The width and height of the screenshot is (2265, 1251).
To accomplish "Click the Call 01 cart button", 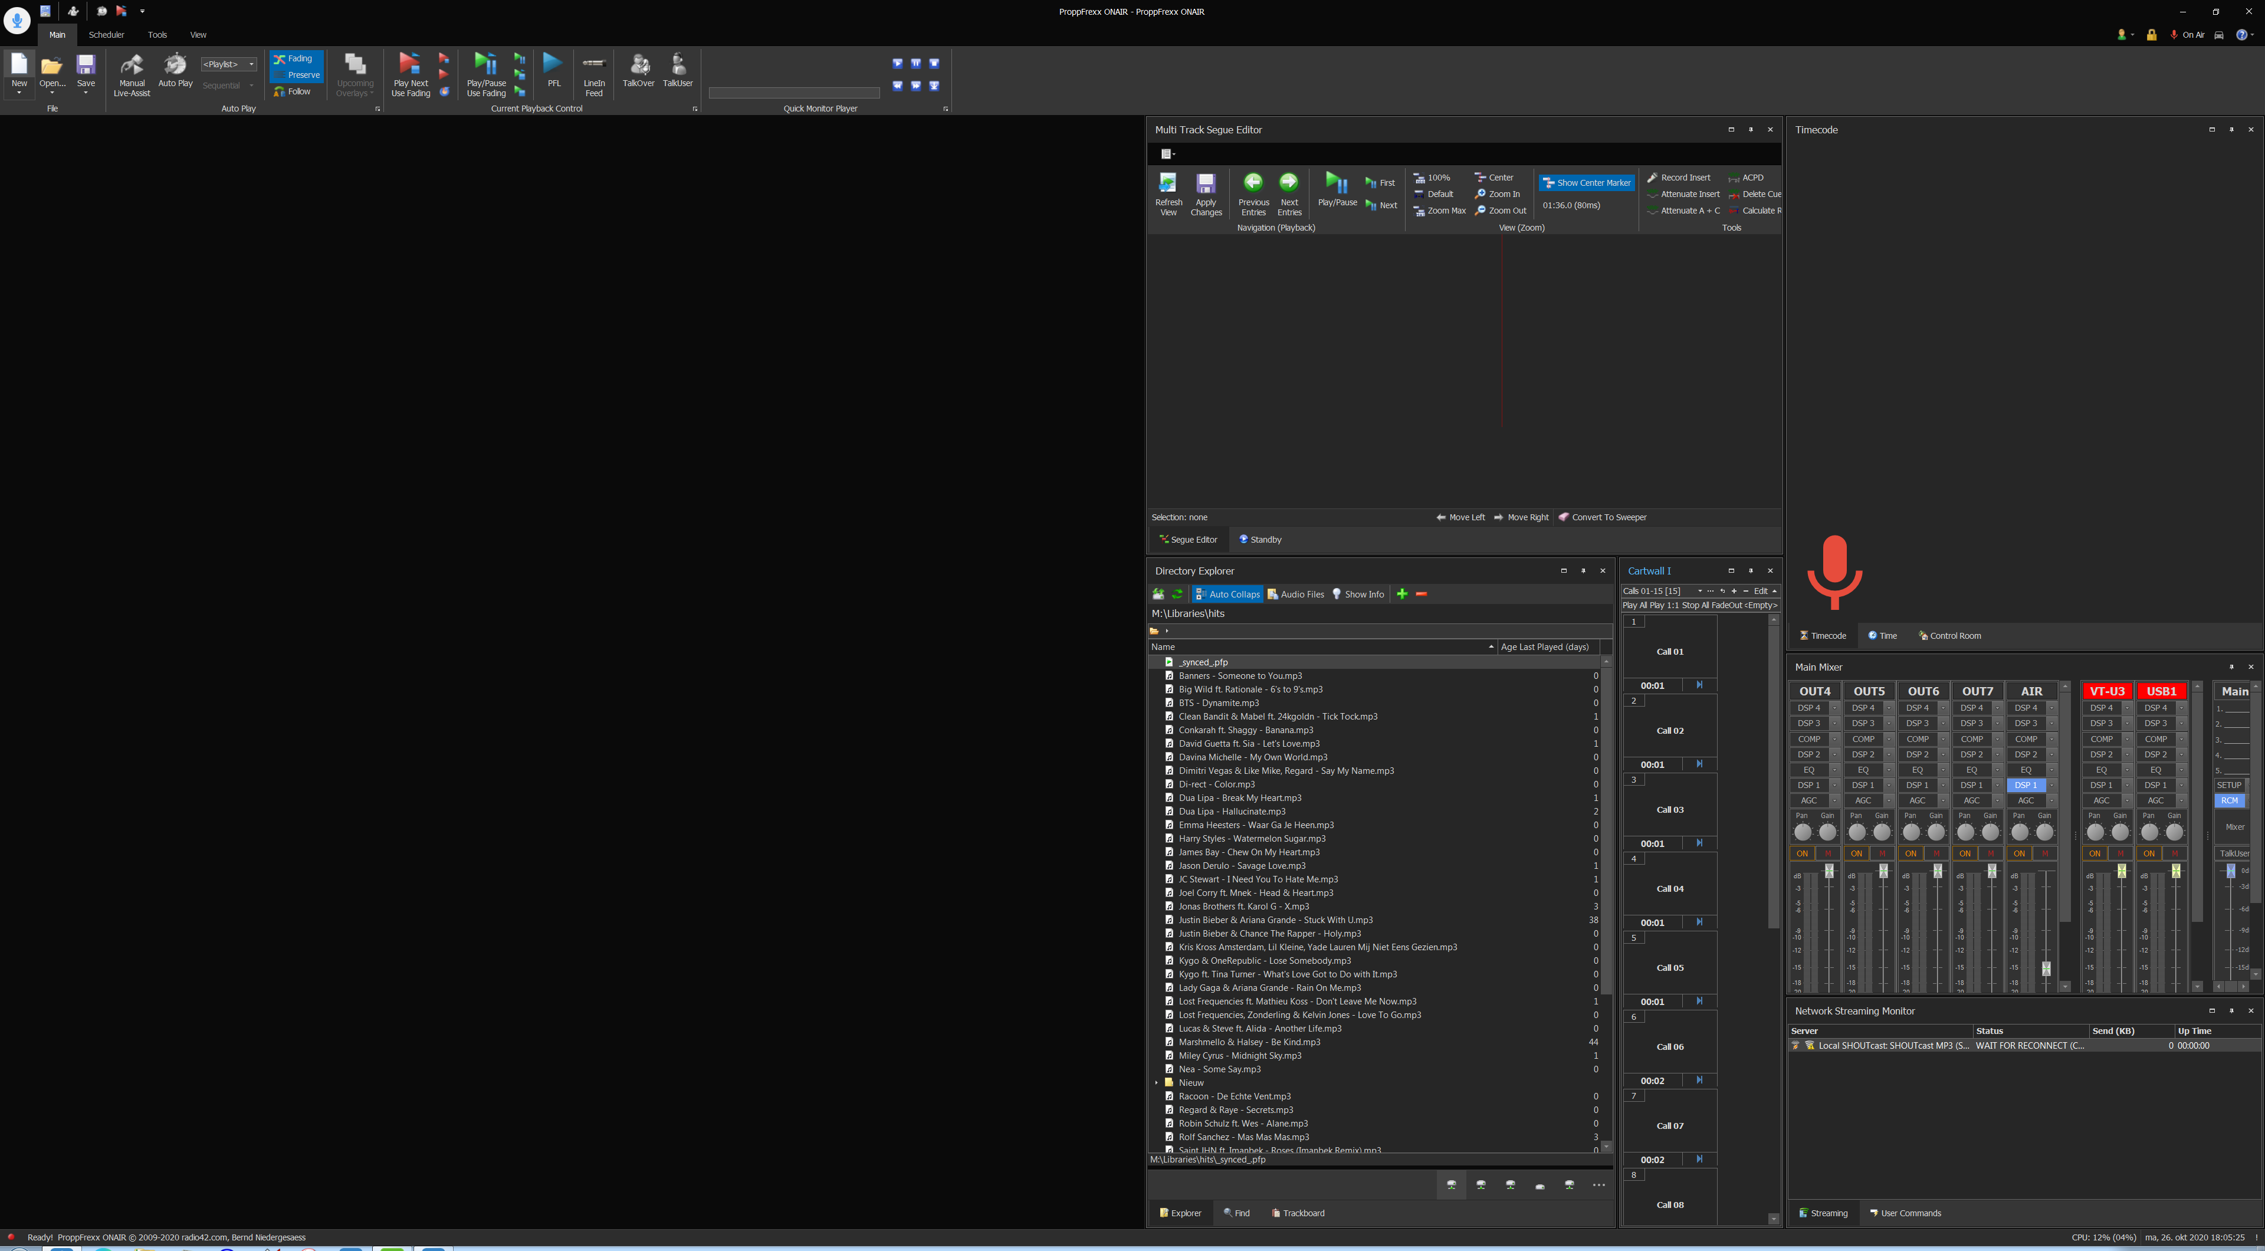I will [1670, 652].
